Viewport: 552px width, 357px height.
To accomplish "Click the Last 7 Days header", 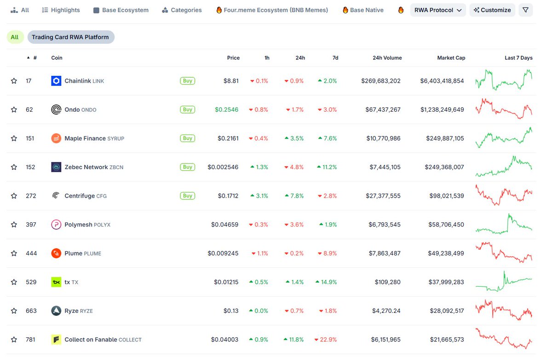I will (518, 58).
